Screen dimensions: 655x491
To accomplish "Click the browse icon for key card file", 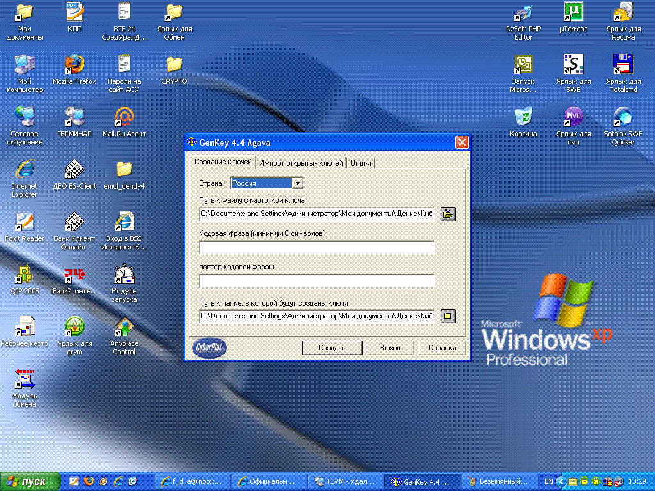I will (x=448, y=214).
